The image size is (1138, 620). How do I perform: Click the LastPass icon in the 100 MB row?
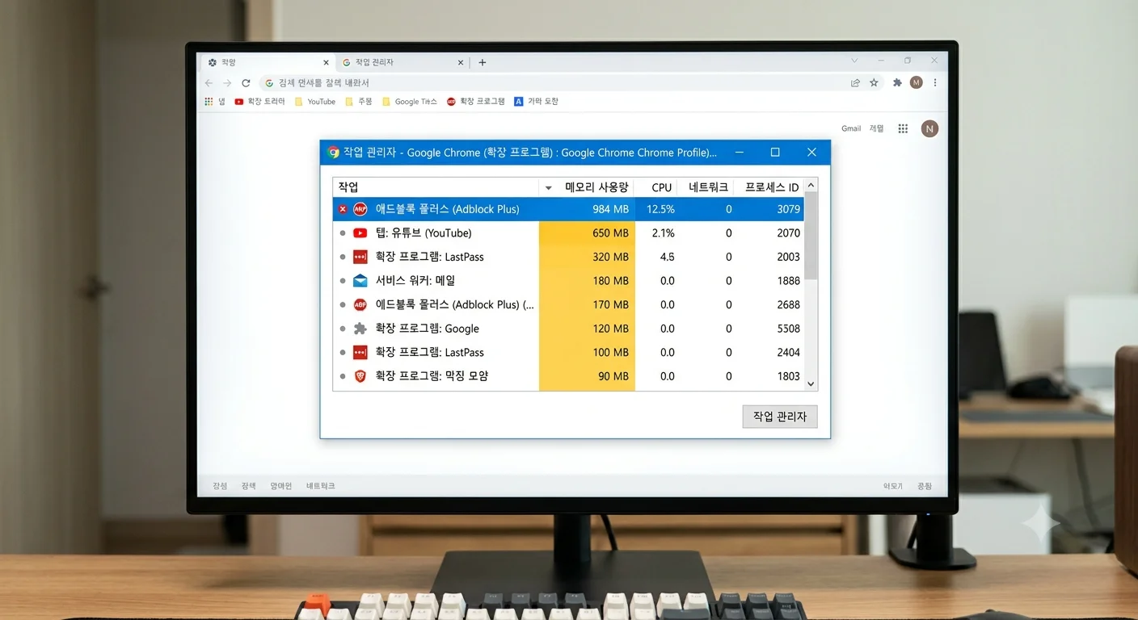click(x=360, y=352)
